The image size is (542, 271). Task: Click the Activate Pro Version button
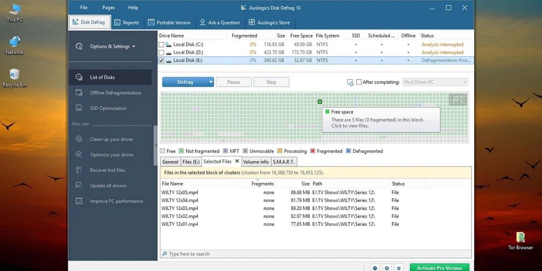(439, 268)
